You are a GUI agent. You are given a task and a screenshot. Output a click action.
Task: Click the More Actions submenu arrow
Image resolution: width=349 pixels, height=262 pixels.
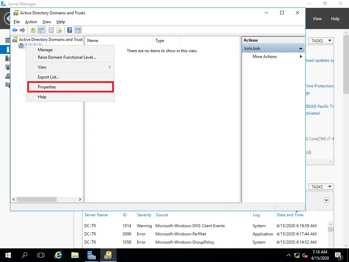tap(301, 57)
